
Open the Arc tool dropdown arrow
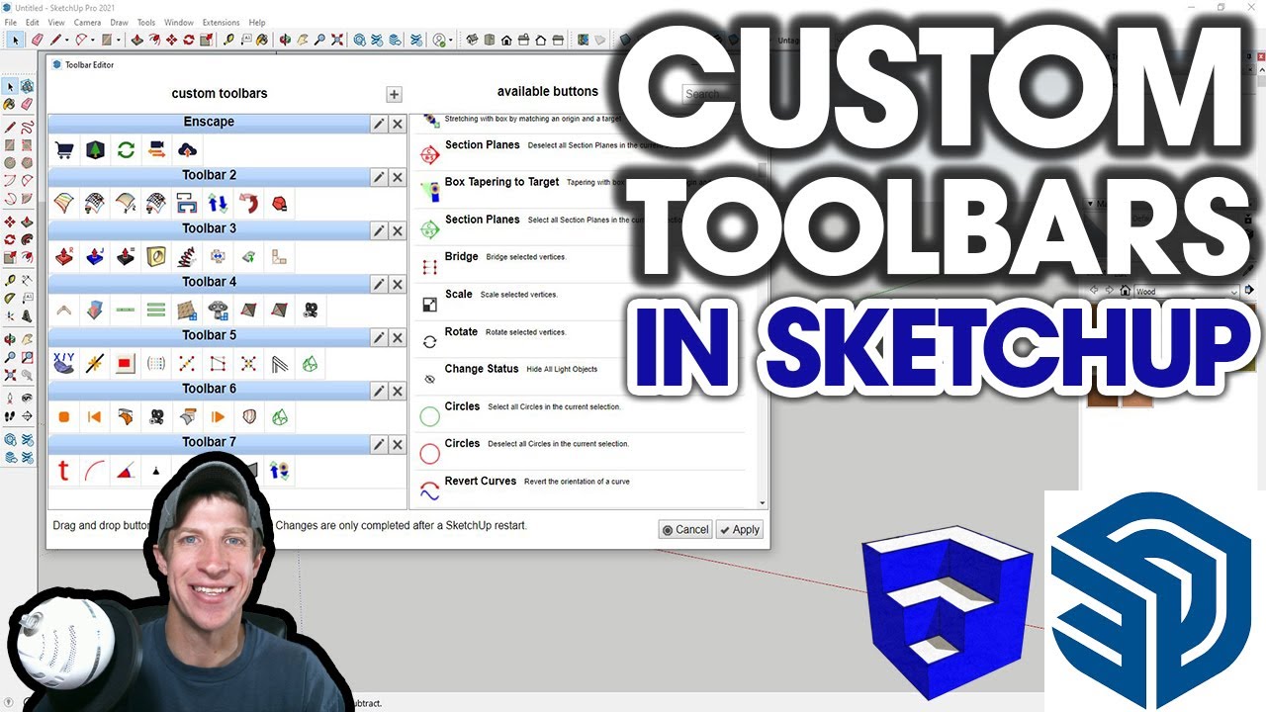pos(92,41)
